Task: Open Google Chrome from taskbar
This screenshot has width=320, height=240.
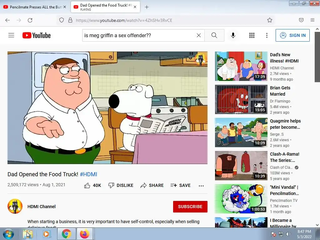Action: coord(67,234)
